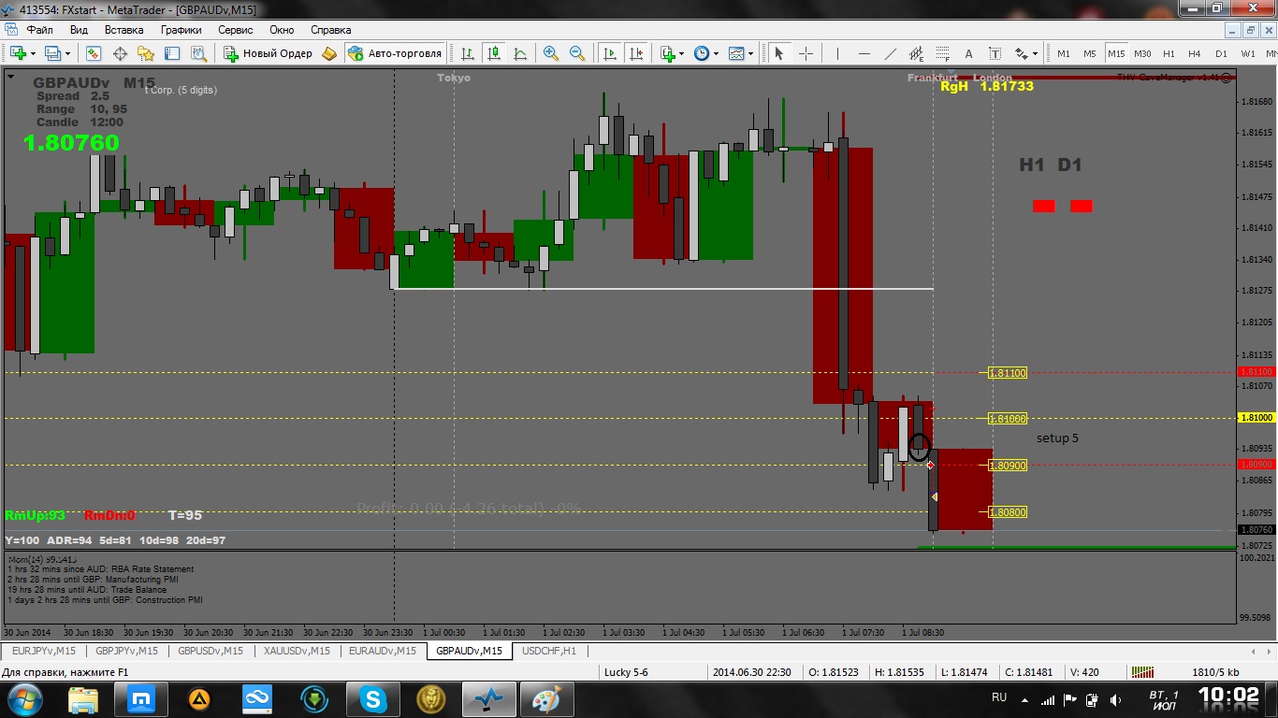The width and height of the screenshot is (1278, 718).
Task: Select the equidistant channel tool
Action: point(916,53)
